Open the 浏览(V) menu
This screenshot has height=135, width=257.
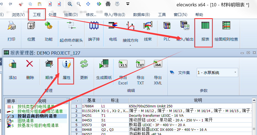tap(18, 15)
